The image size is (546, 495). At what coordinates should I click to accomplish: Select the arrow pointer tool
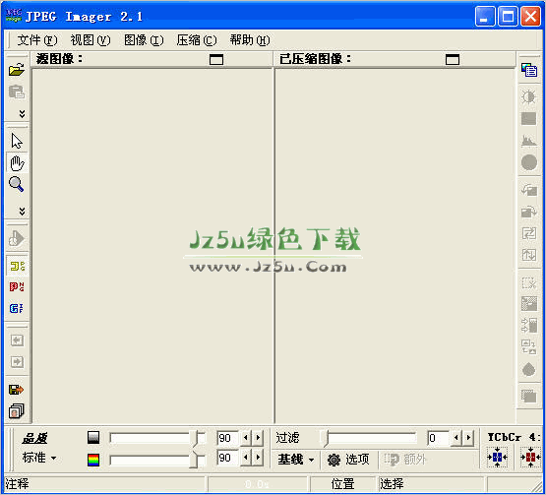[x=17, y=142]
